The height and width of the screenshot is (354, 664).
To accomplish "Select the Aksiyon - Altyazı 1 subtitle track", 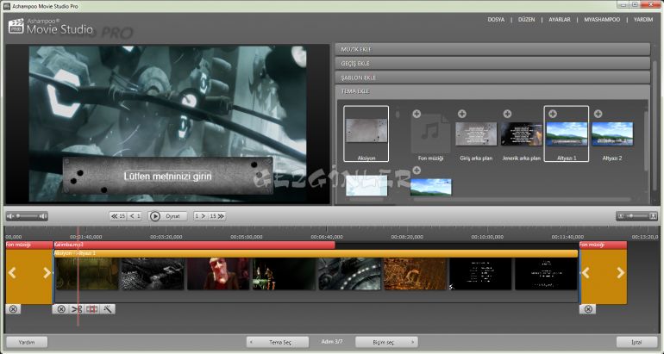I will (316, 253).
